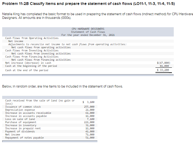Select the 81,000 beginning cash value
This screenshot has width=193, height=145.
[x=164, y=66]
